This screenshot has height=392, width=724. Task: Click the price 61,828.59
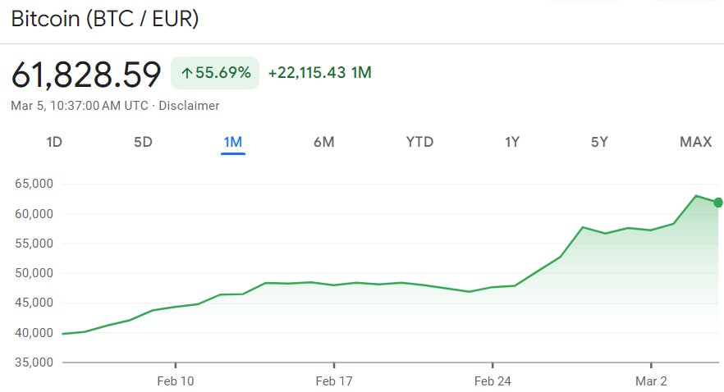pos(86,75)
